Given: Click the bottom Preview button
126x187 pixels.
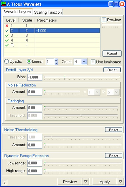Looking at the screenshot, I should click(70, 181).
